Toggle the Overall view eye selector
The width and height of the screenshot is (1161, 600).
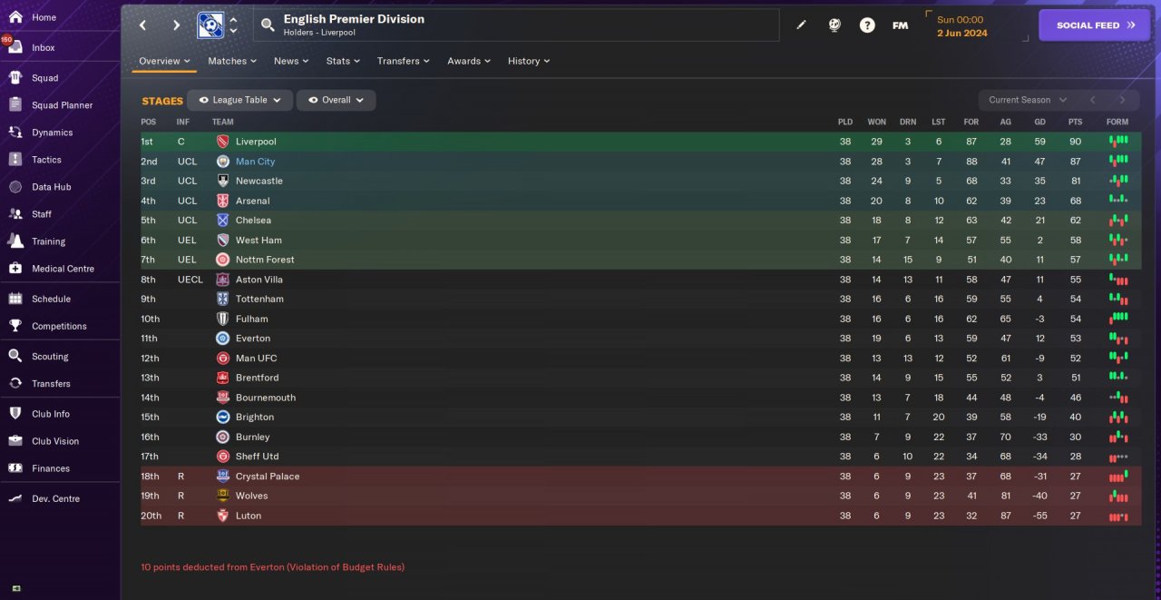336,100
